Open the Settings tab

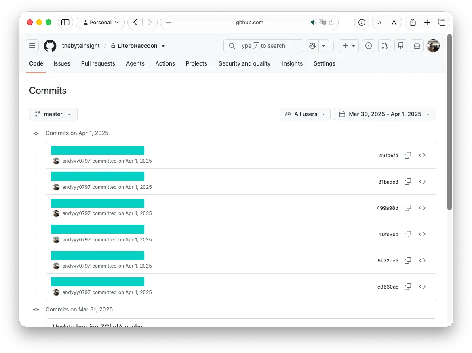point(324,63)
